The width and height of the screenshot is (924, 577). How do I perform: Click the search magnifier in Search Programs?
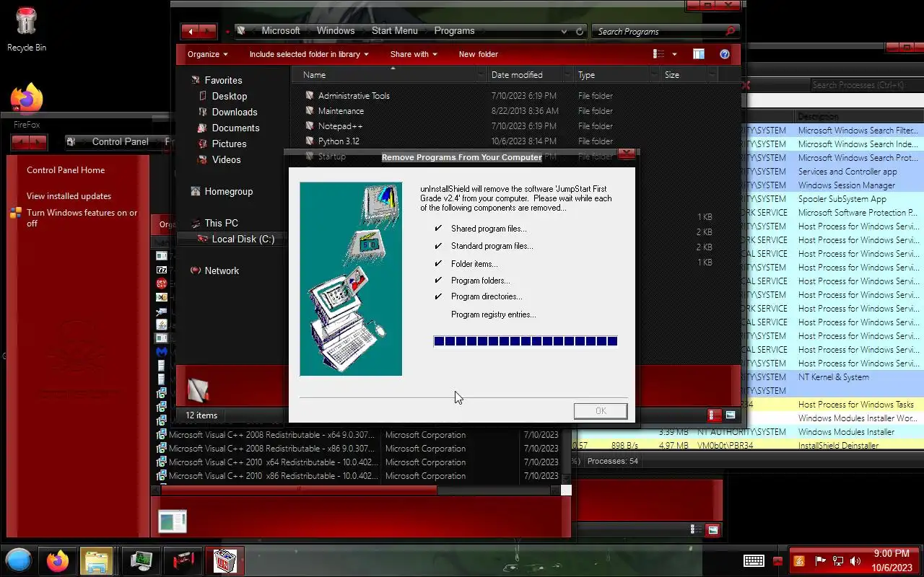pyautogui.click(x=730, y=31)
